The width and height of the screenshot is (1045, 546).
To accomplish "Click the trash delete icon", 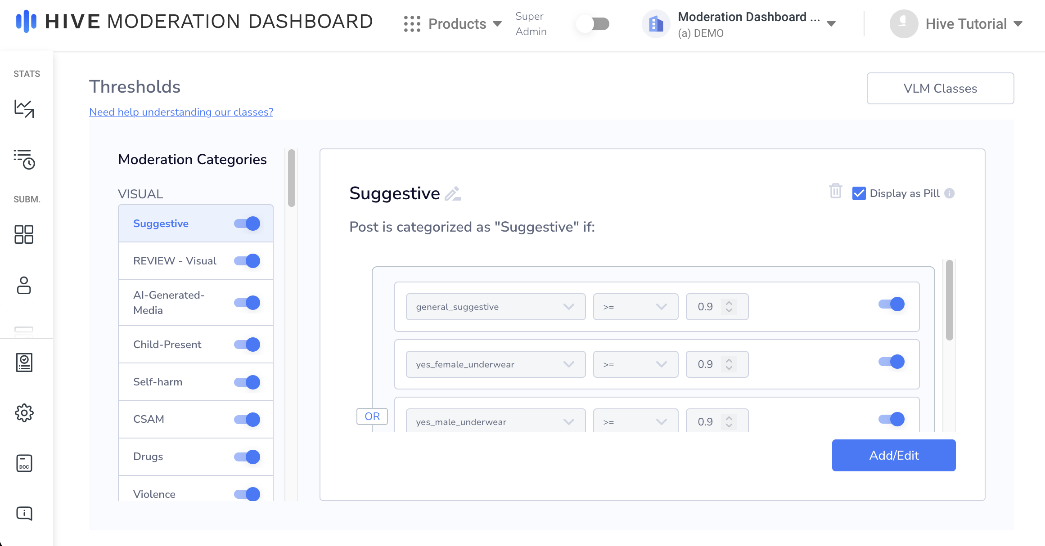I will pos(835,191).
